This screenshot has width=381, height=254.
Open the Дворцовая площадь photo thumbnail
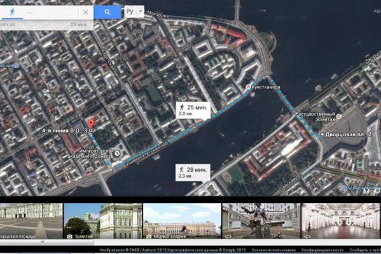[x=31, y=221]
